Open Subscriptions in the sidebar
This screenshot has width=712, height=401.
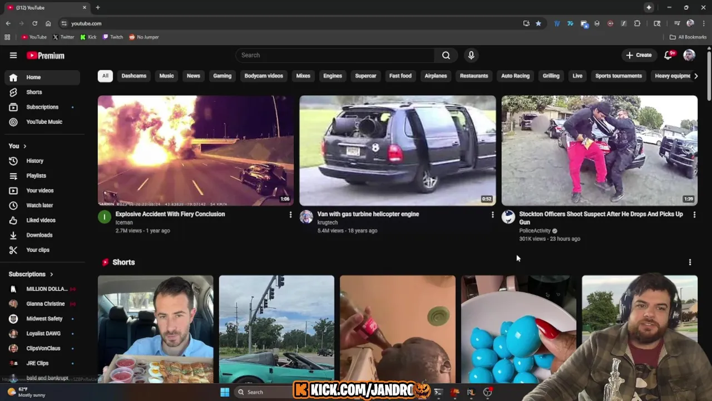[x=42, y=107]
